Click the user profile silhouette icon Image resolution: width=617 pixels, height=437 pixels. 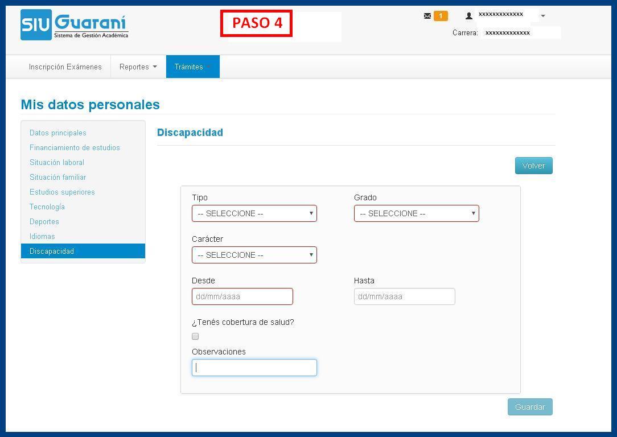click(x=469, y=16)
